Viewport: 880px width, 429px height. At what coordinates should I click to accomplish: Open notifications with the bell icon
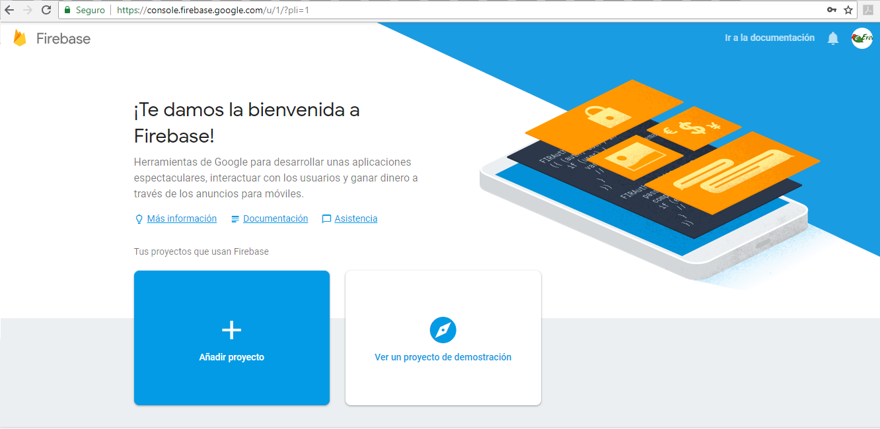point(833,38)
